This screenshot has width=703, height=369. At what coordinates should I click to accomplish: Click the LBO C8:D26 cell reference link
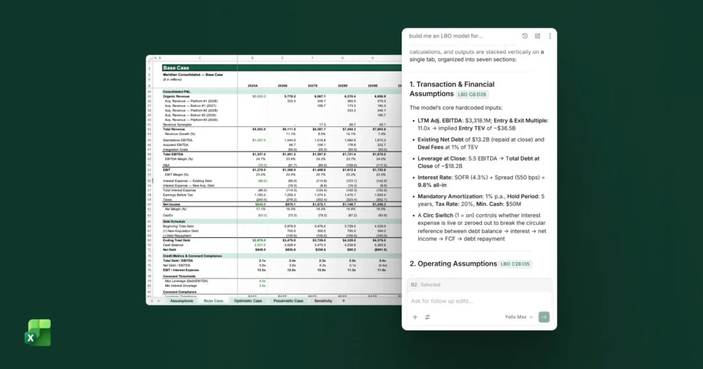pos(472,95)
